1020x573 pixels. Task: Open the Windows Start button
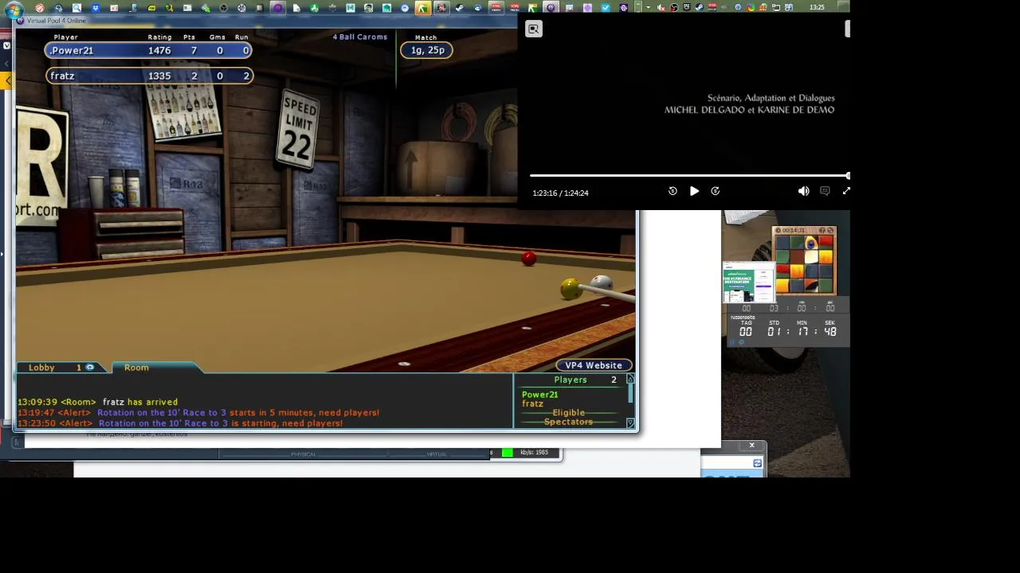pyautogui.click(x=14, y=8)
